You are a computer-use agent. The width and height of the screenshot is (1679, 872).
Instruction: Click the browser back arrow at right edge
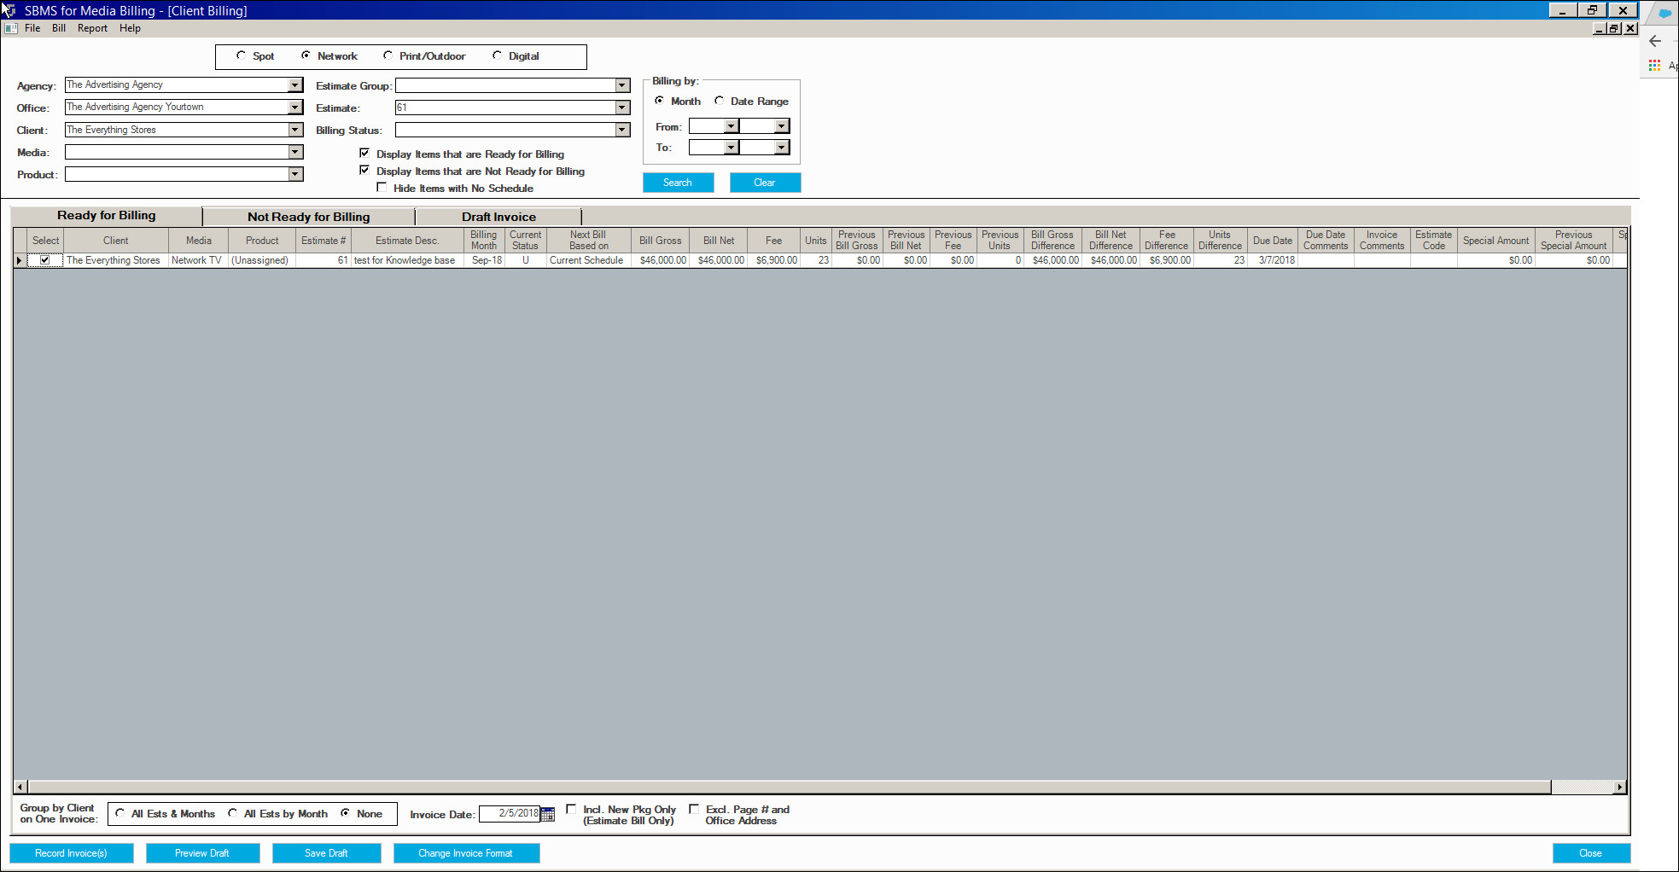click(1655, 41)
